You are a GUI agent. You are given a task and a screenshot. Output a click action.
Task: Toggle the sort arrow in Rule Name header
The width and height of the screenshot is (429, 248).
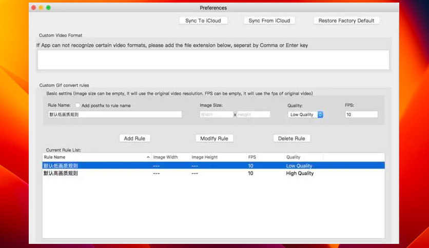pos(148,157)
